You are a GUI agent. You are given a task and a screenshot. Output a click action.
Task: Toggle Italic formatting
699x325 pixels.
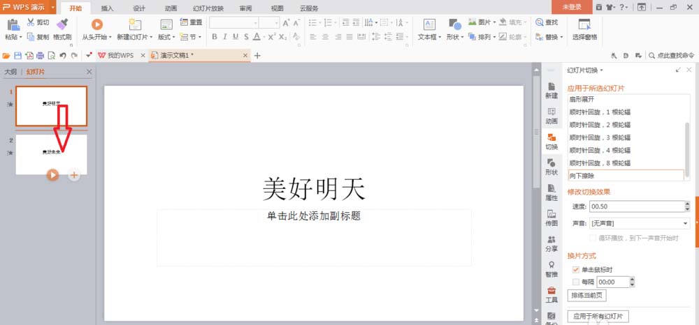[225, 37]
